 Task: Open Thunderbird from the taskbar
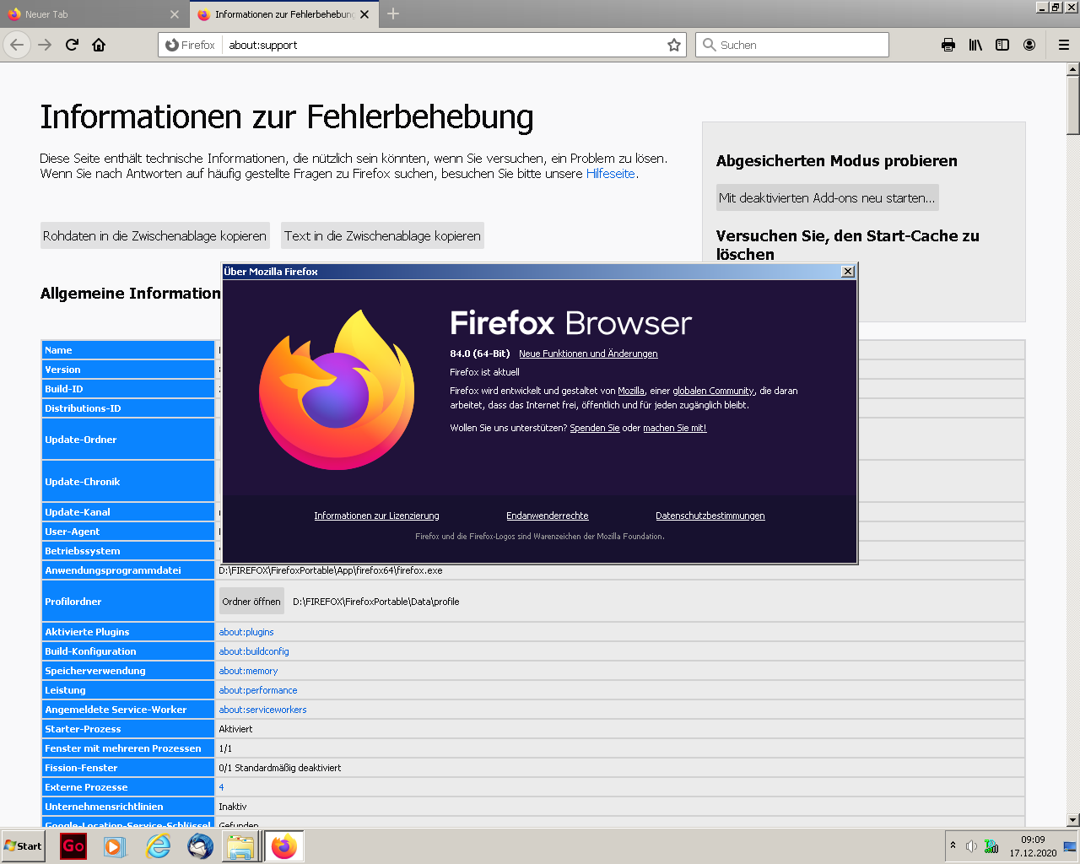point(200,846)
